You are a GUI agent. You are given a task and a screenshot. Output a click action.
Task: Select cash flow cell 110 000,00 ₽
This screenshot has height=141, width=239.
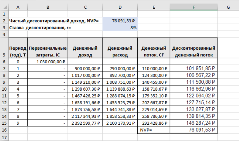point(154,69)
